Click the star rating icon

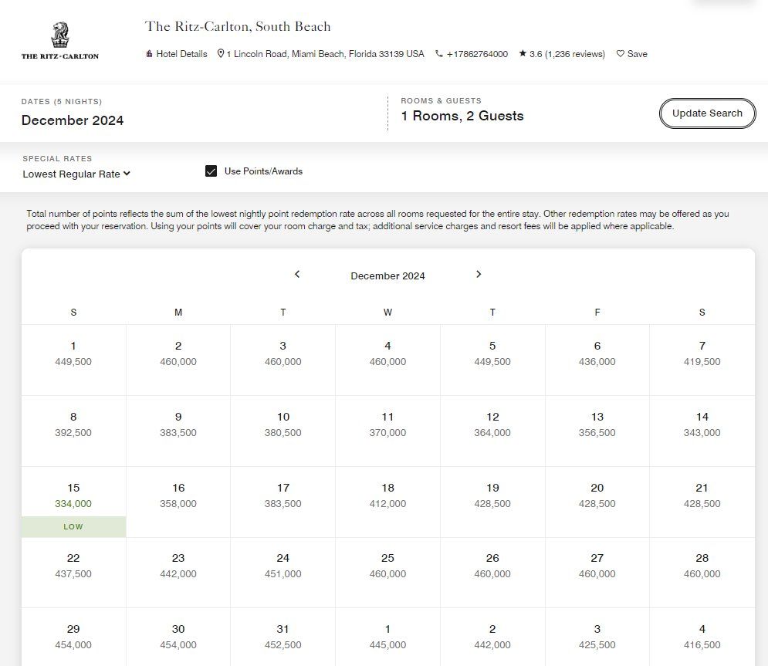[523, 53]
